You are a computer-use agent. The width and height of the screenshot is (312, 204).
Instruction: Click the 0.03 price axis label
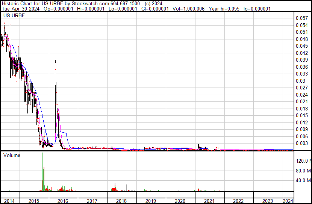300,81
